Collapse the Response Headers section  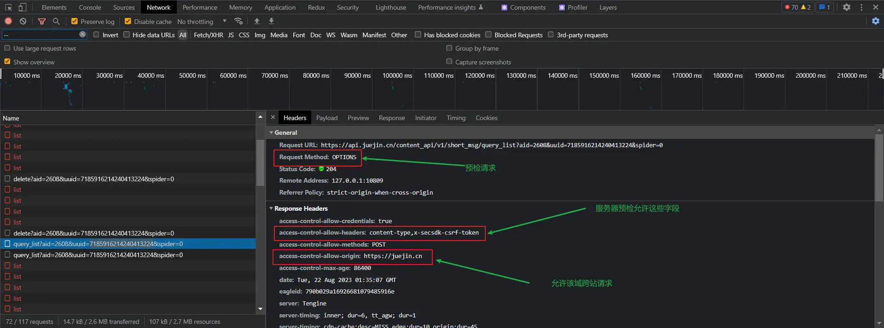(x=271, y=208)
